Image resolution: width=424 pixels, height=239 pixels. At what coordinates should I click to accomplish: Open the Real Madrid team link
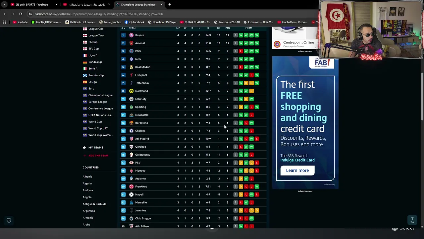click(143, 67)
